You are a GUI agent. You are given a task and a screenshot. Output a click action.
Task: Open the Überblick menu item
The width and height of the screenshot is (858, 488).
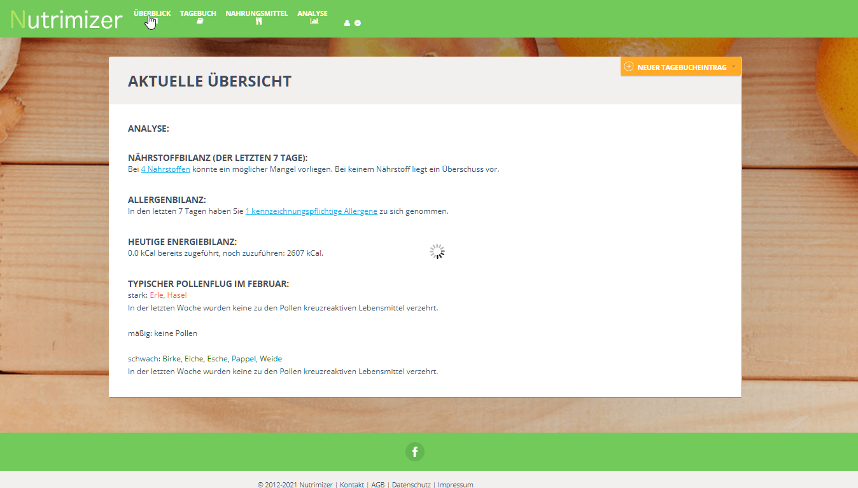(x=152, y=17)
